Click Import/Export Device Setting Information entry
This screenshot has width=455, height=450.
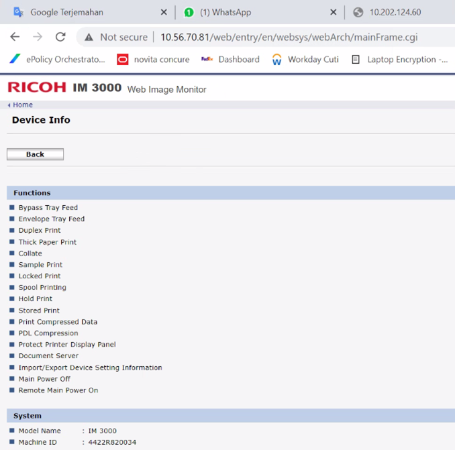pyautogui.click(x=91, y=368)
